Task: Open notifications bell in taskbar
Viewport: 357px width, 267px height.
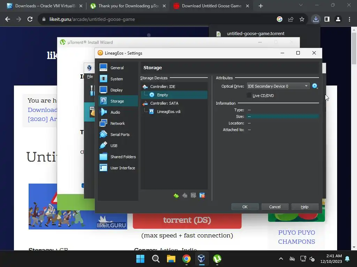Action: coord(348,259)
